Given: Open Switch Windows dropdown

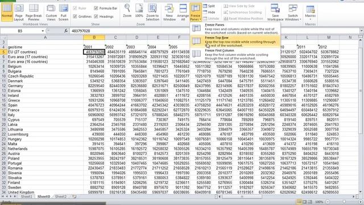Looking at the screenshot, I should tap(293, 13).
